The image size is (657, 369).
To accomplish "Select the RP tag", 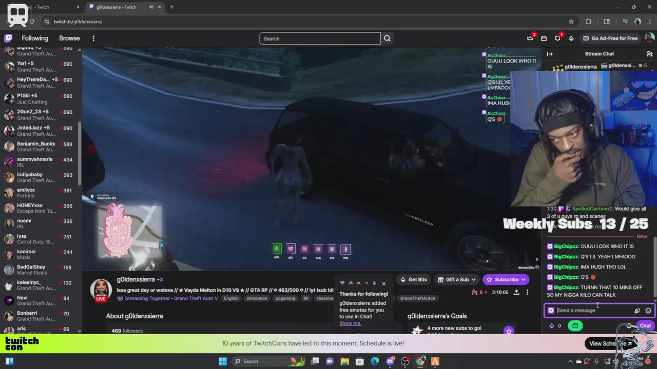I will pos(306,298).
